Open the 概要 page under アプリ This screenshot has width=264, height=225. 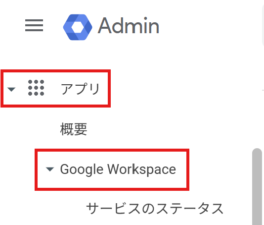click(x=74, y=129)
